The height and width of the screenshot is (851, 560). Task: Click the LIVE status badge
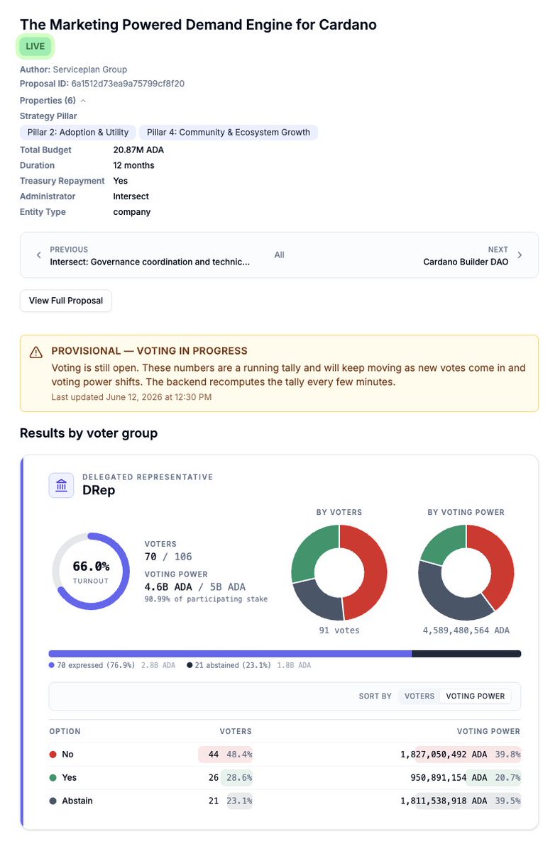click(35, 46)
